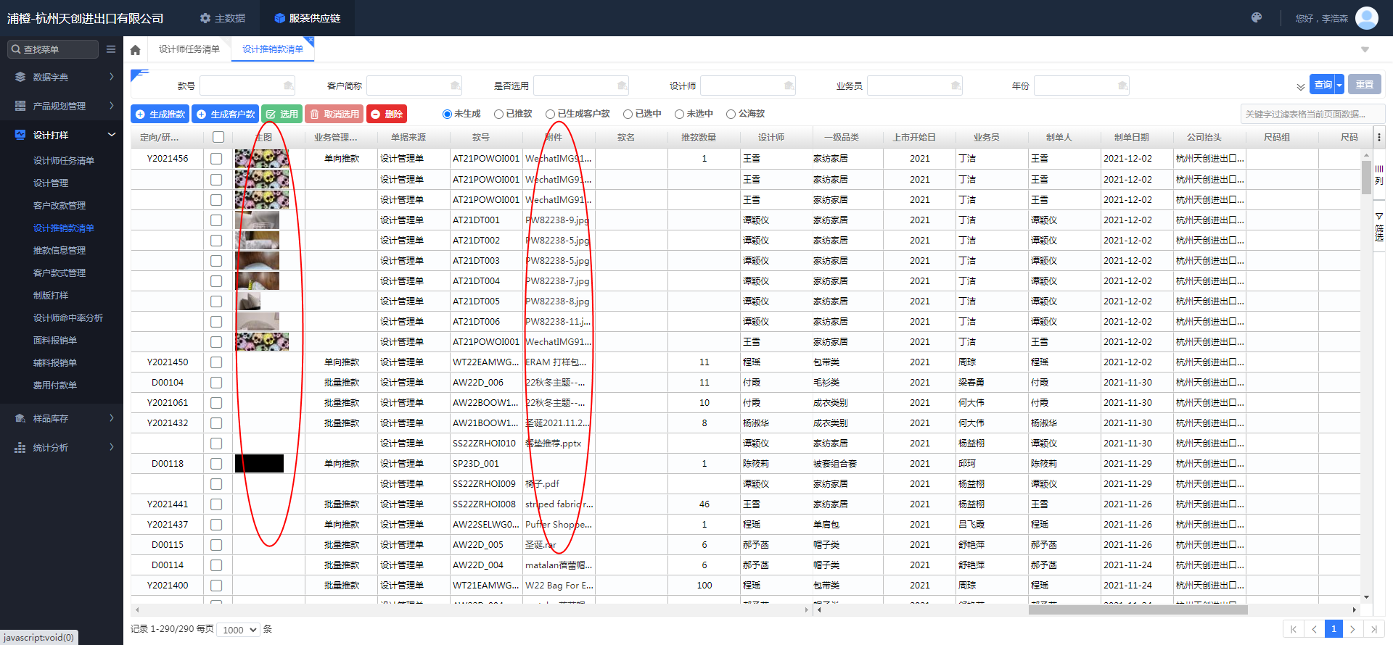This screenshot has width=1393, height=645.
Task: Open the 设计师任务清单 tab
Action: point(189,49)
